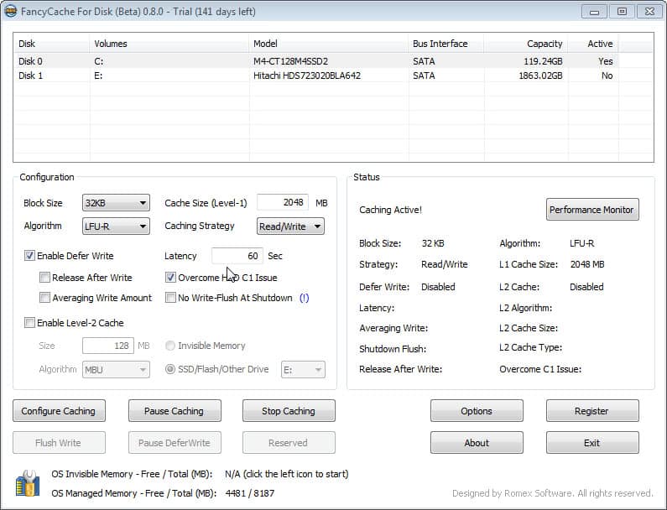This screenshot has width=667, height=510.
Task: Click the invisible memory tool icon
Action: [x=28, y=483]
